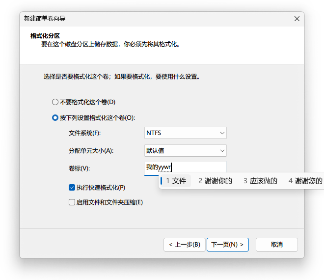This screenshot has width=324, height=280.
Task: Proceed with 下一页(N) button
Action: click(x=228, y=245)
